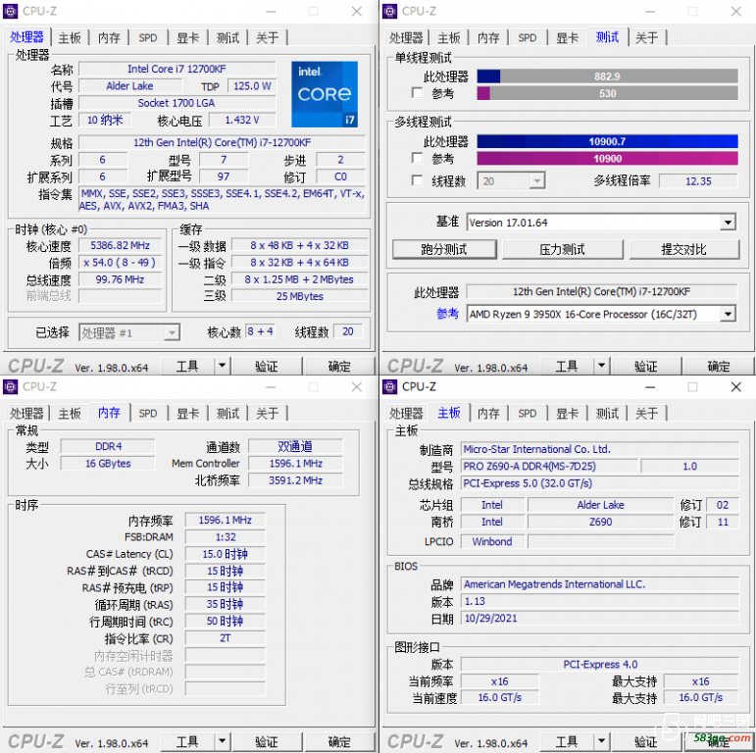Viewport: 756px width, 753px height.
Task: Open SPD tab in processor window
Action: pyautogui.click(x=148, y=37)
